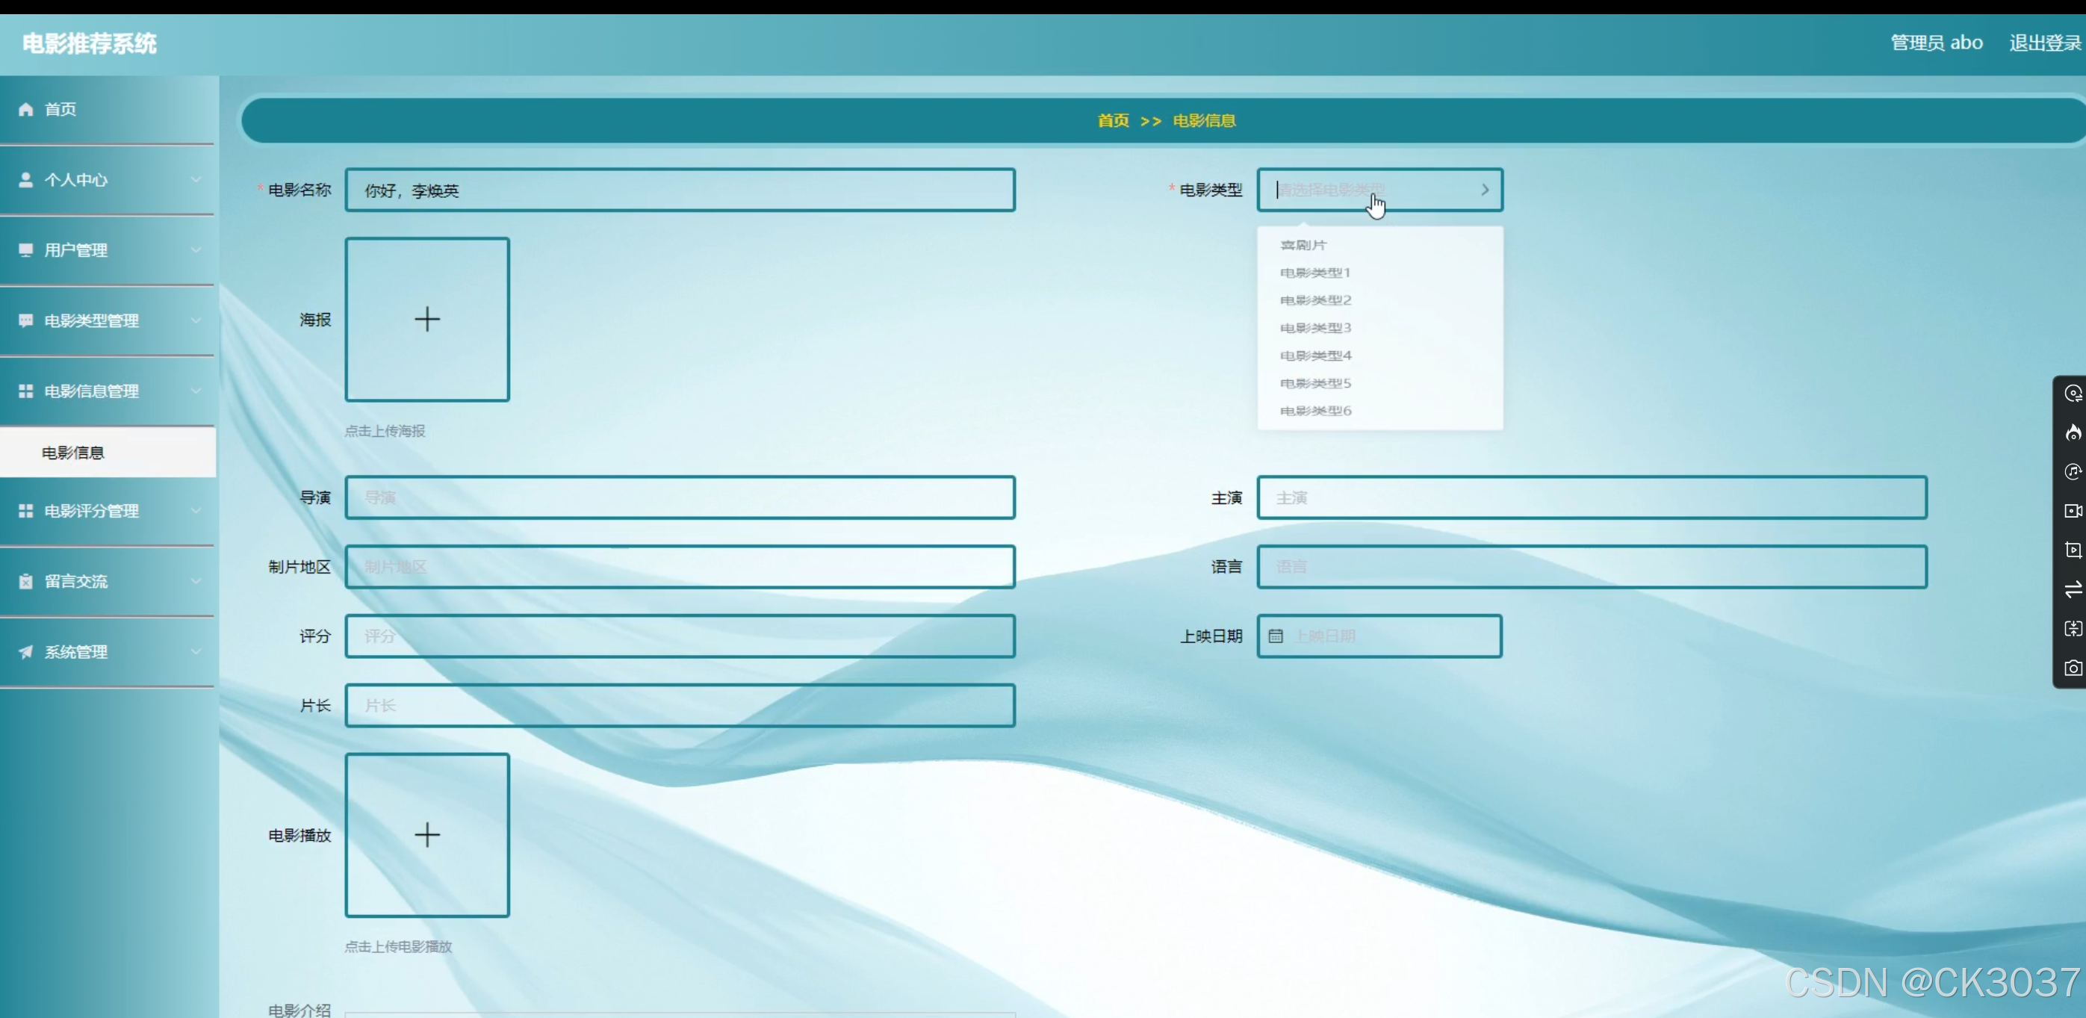Screen dimensions: 2086x1018
Task: Click the person icon beside 个人中心
Action: click(x=26, y=180)
